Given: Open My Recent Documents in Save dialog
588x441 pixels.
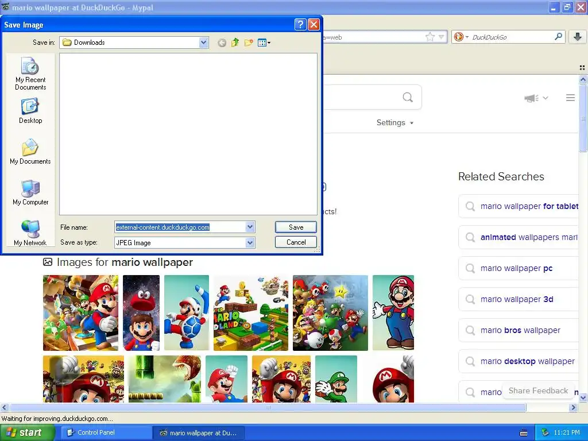Looking at the screenshot, I should [30, 73].
